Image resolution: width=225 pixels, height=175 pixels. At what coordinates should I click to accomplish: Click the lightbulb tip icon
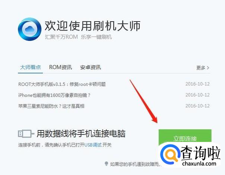click(106, 163)
